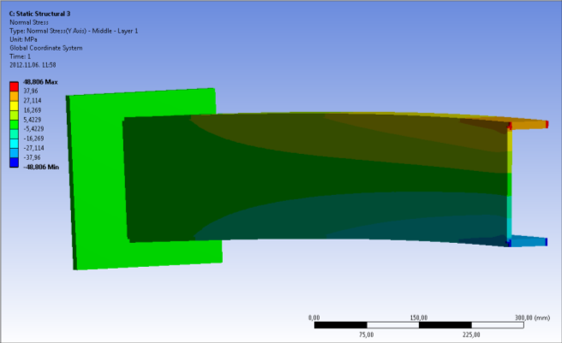The height and width of the screenshot is (343, 562).
Task: Click the orange legend color band
Action: coord(14,97)
